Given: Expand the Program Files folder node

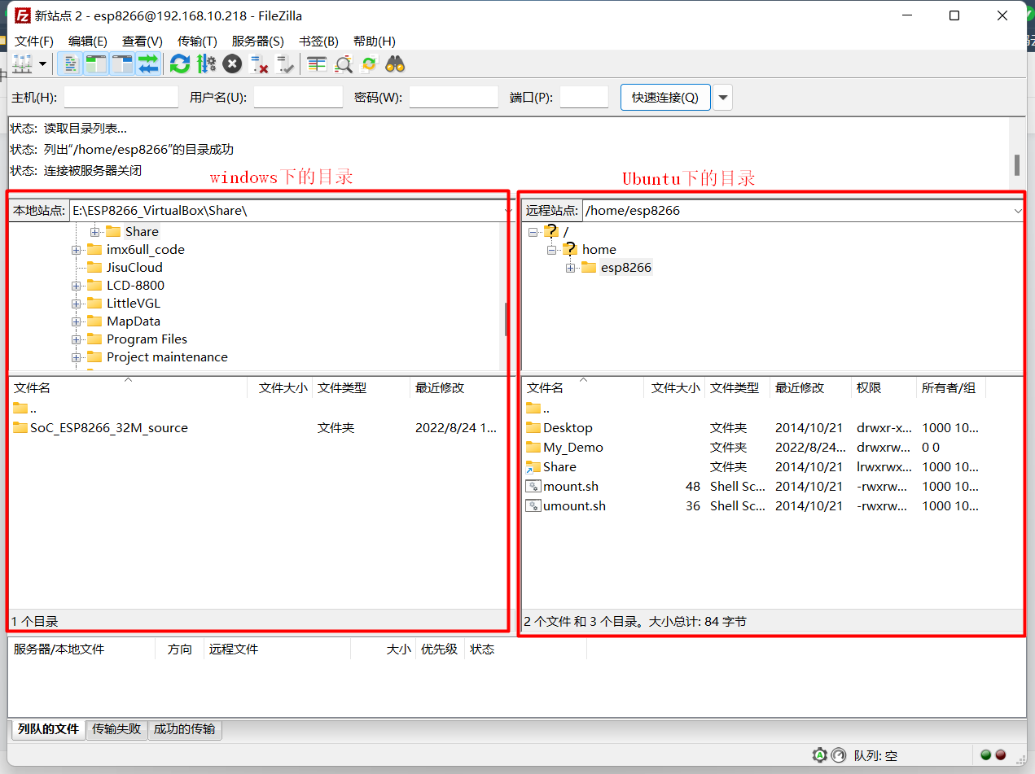Looking at the screenshot, I should 76,339.
